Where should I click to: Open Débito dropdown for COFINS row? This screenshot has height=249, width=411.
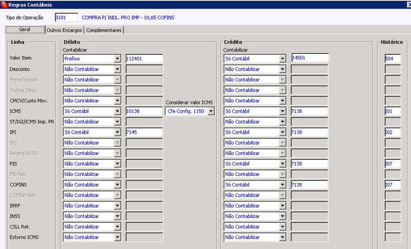(x=118, y=185)
